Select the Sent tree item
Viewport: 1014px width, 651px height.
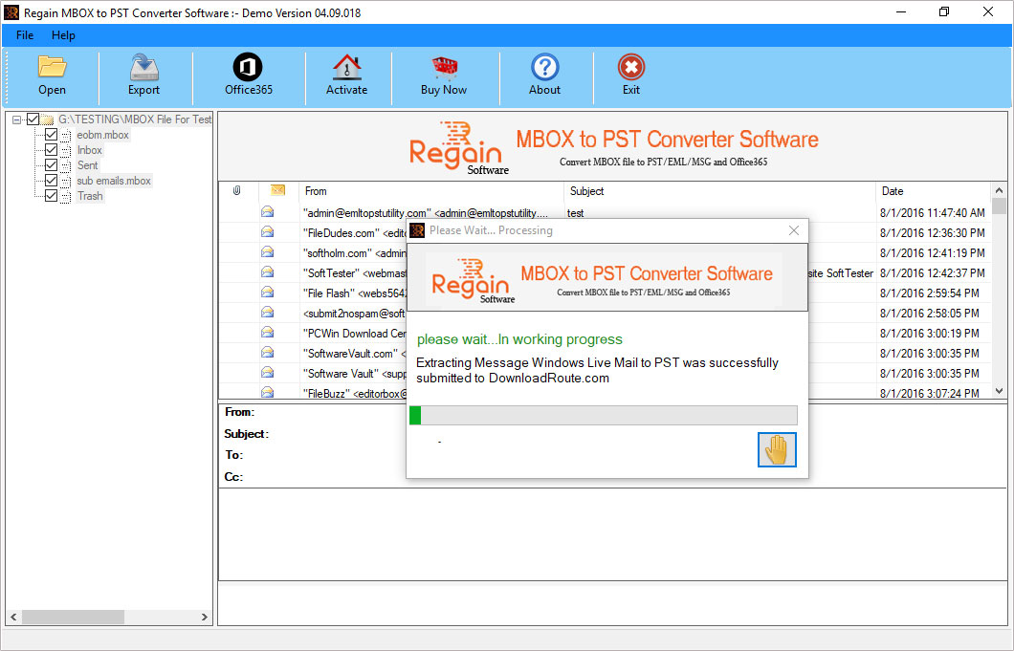87,164
